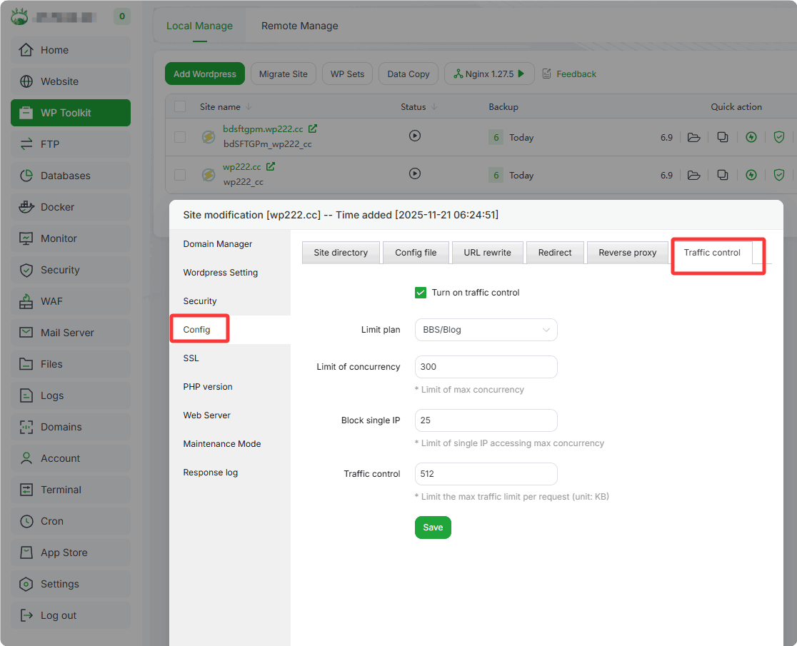Image resolution: width=797 pixels, height=646 pixels.
Task: Click copy icon in wp222.cc row
Action: click(x=723, y=175)
